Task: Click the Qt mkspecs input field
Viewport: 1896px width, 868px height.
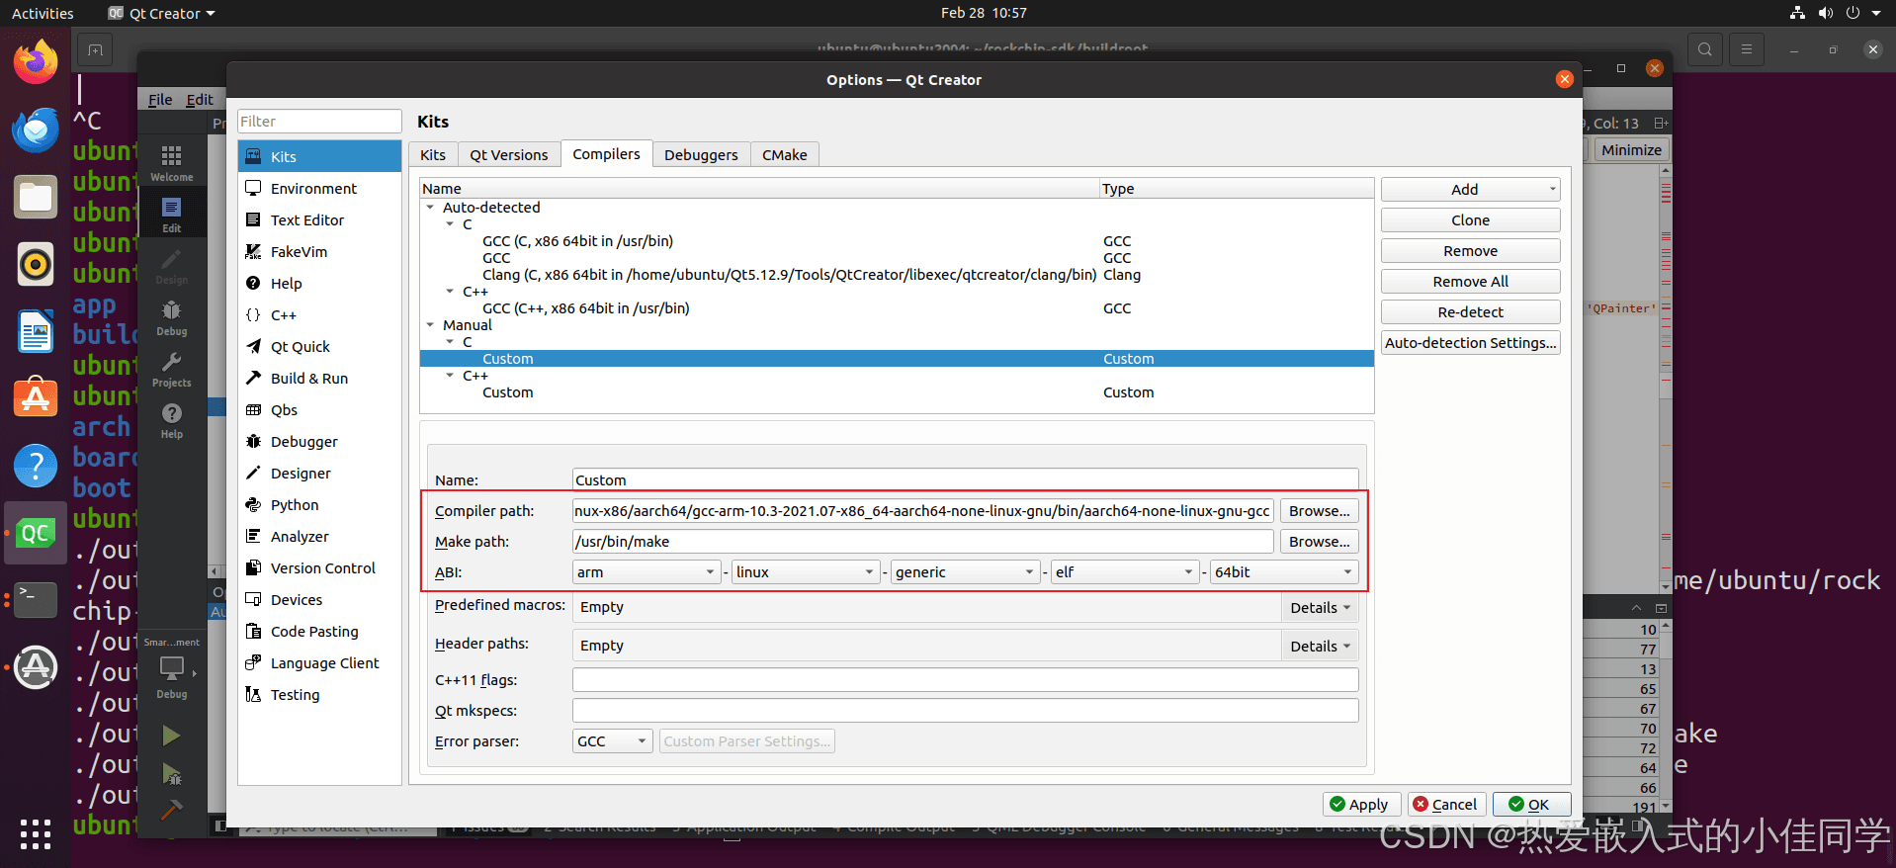Action: [965, 711]
